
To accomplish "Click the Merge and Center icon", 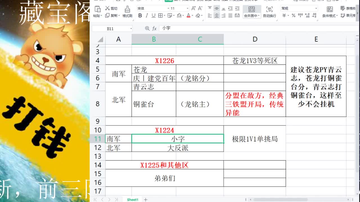I will tap(252, 9).
